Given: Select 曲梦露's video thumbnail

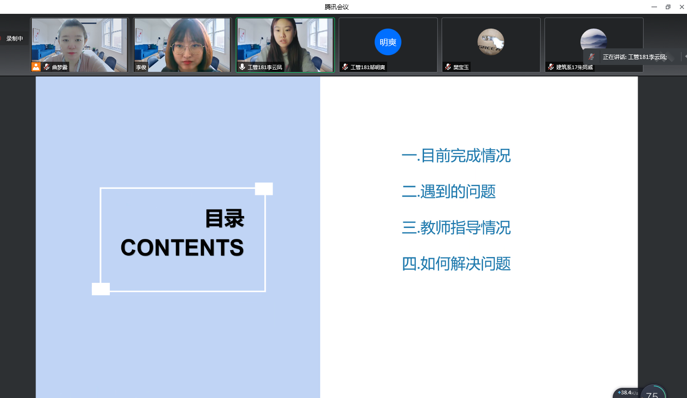Looking at the screenshot, I should click(79, 45).
